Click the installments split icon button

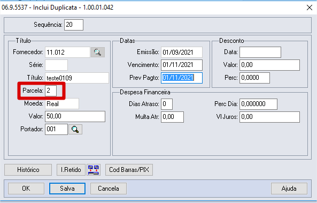(94, 170)
